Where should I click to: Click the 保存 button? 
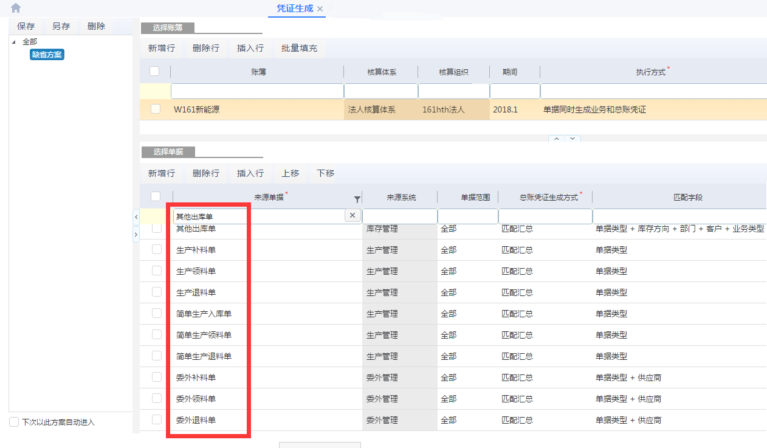click(x=26, y=26)
